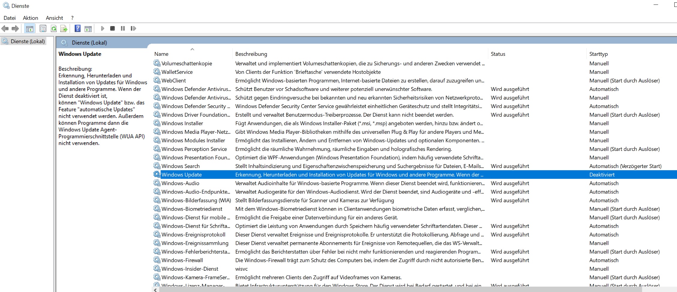Open the Properties toolbar icon
The height and width of the screenshot is (292, 677).
coord(43,29)
